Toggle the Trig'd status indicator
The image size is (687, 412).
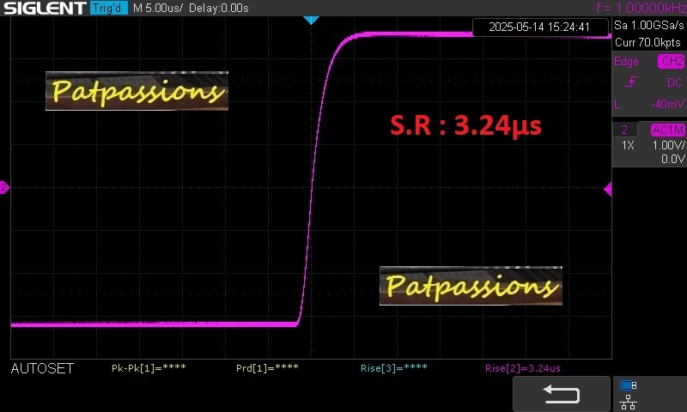coord(109,8)
